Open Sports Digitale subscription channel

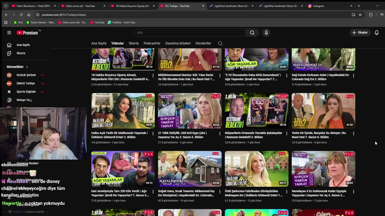click(26, 91)
